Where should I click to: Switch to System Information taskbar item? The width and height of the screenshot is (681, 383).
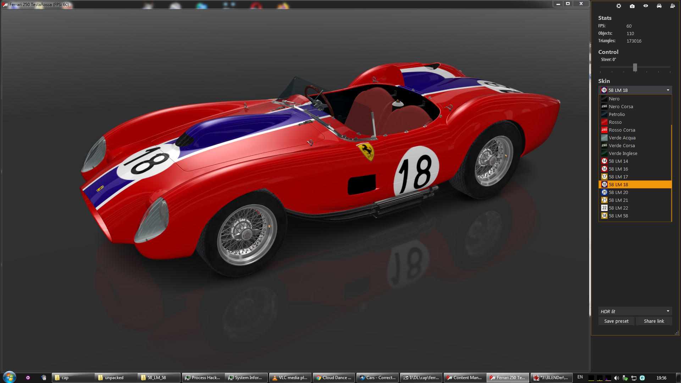point(247,378)
